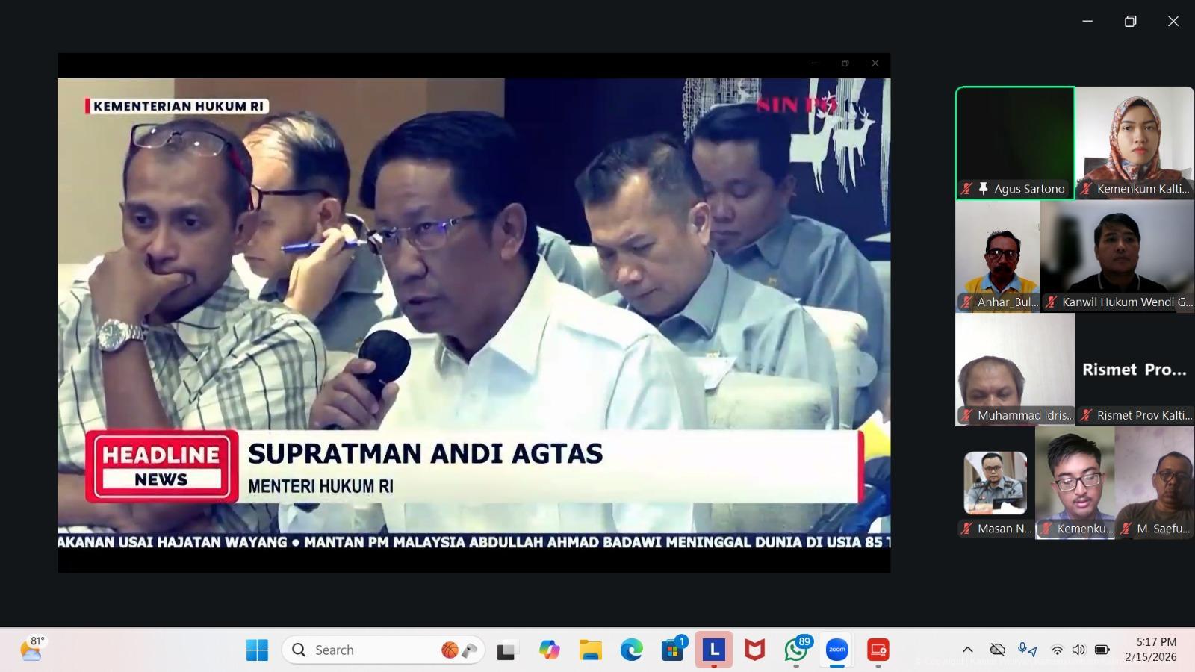Toggle the volume speaker in system tray
Screen dimensions: 1195x672
1078,650
